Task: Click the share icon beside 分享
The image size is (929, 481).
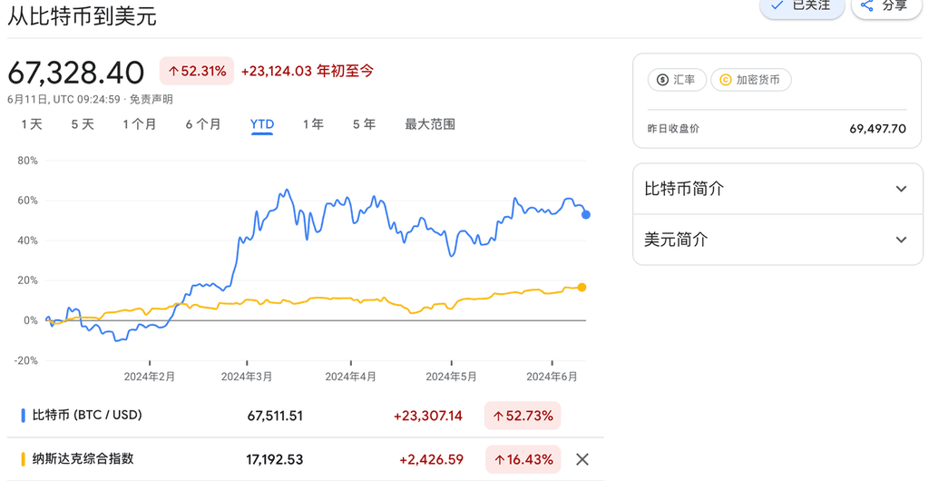Action: click(867, 5)
